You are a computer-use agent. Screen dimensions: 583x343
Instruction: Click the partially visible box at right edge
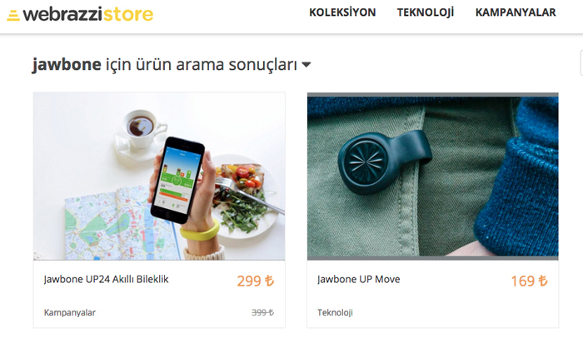point(581,63)
